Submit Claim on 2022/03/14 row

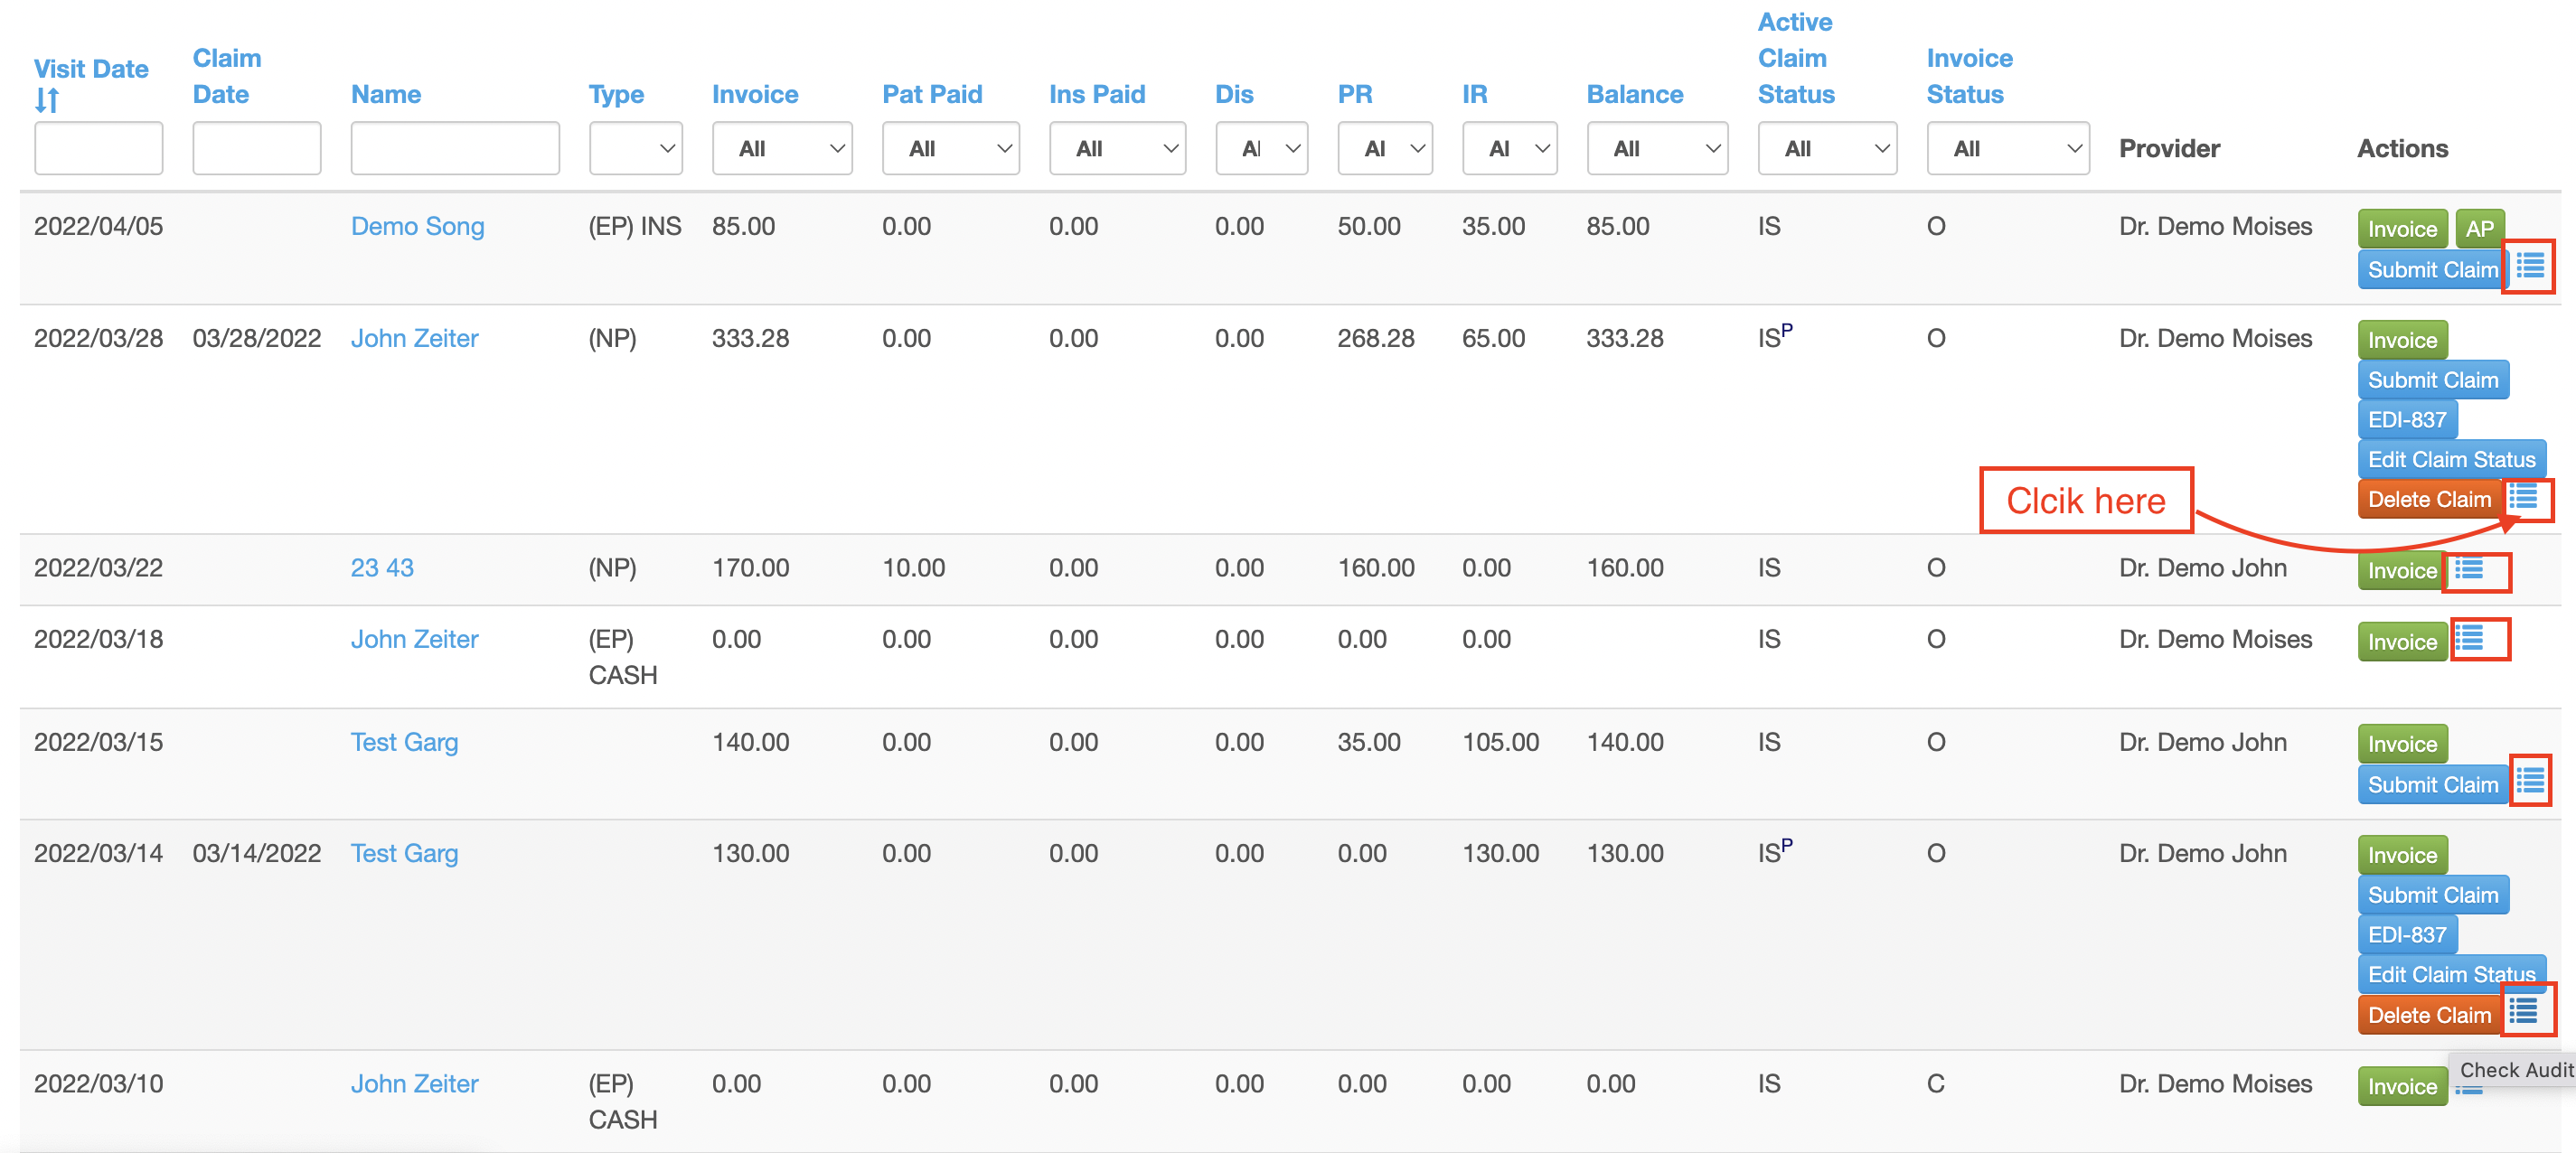[x=2433, y=895]
